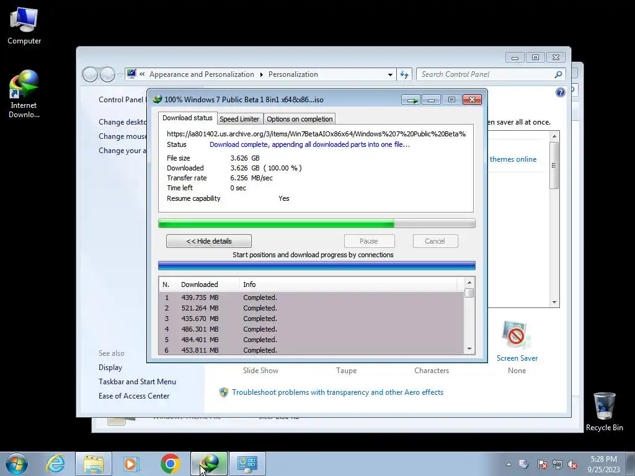Screen dimensions: 635x476
Task: Select connection row 521.264 MB
Action: click(x=311, y=308)
